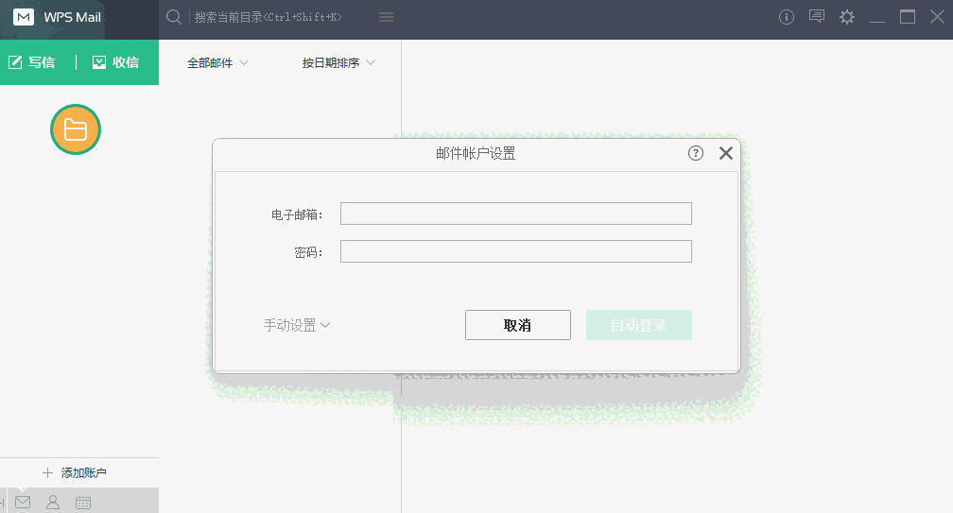Open the feedback message icon
The width and height of the screenshot is (953, 513).
pyautogui.click(x=816, y=16)
